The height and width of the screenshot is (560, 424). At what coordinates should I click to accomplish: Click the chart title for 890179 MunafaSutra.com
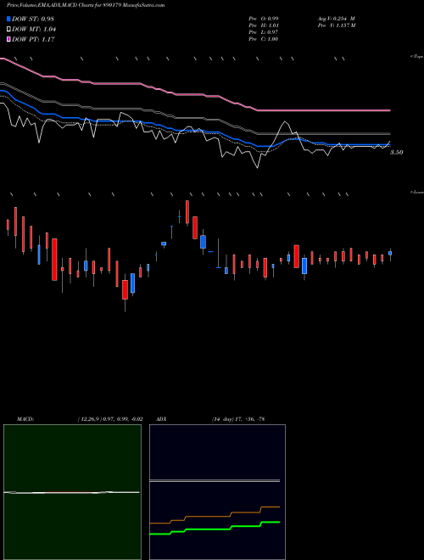[x=86, y=6]
